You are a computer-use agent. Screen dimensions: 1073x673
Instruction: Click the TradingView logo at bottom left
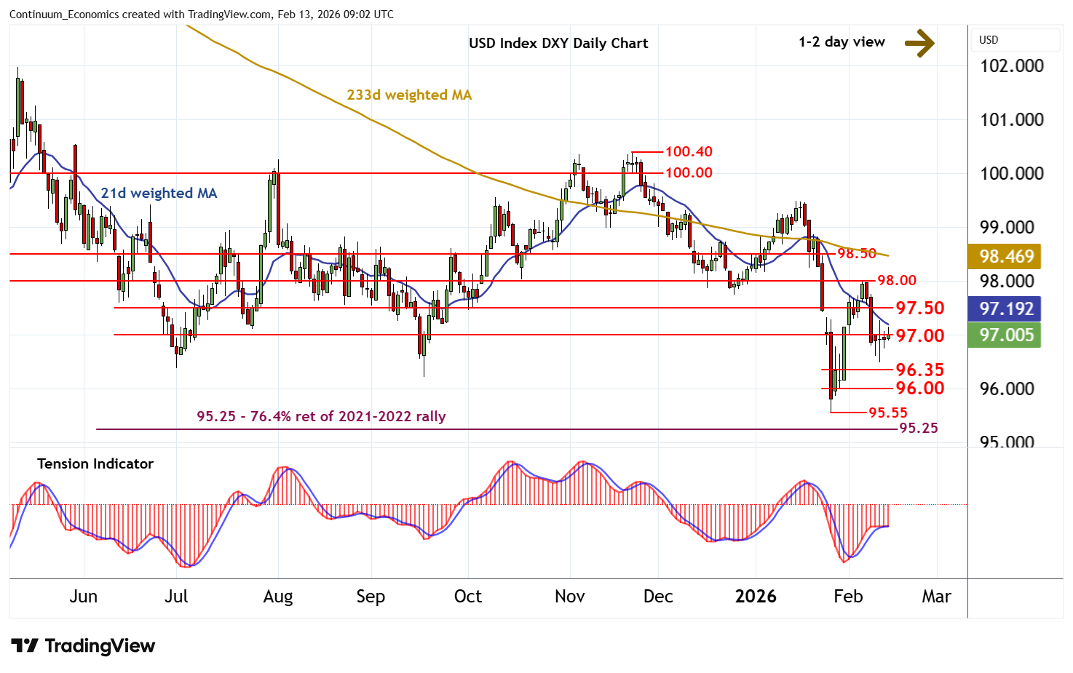pyautogui.click(x=84, y=645)
